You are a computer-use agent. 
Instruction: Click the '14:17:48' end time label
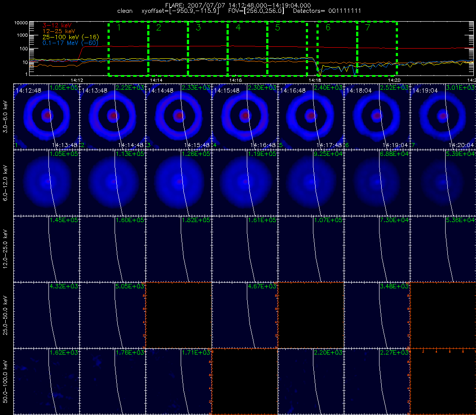(329, 145)
